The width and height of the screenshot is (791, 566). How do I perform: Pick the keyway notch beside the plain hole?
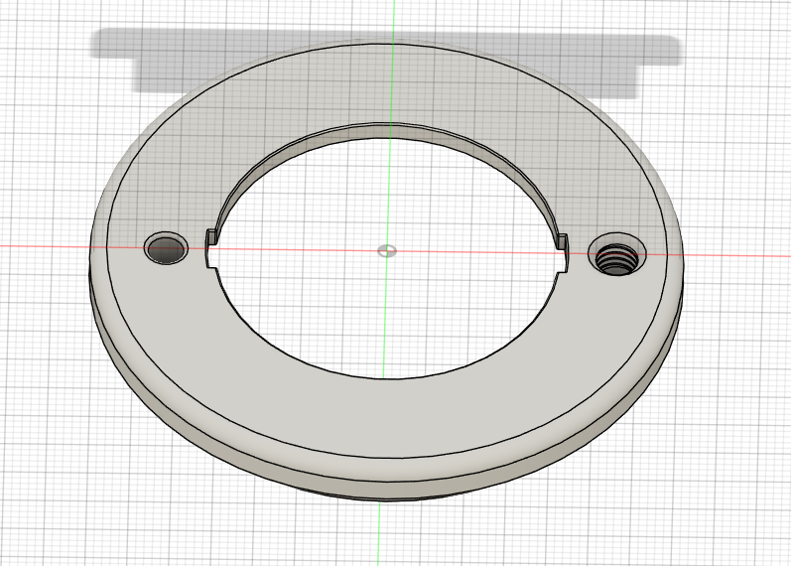(x=211, y=248)
